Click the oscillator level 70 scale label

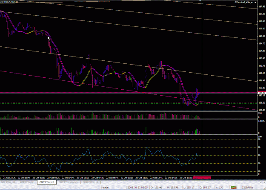click(x=259, y=147)
